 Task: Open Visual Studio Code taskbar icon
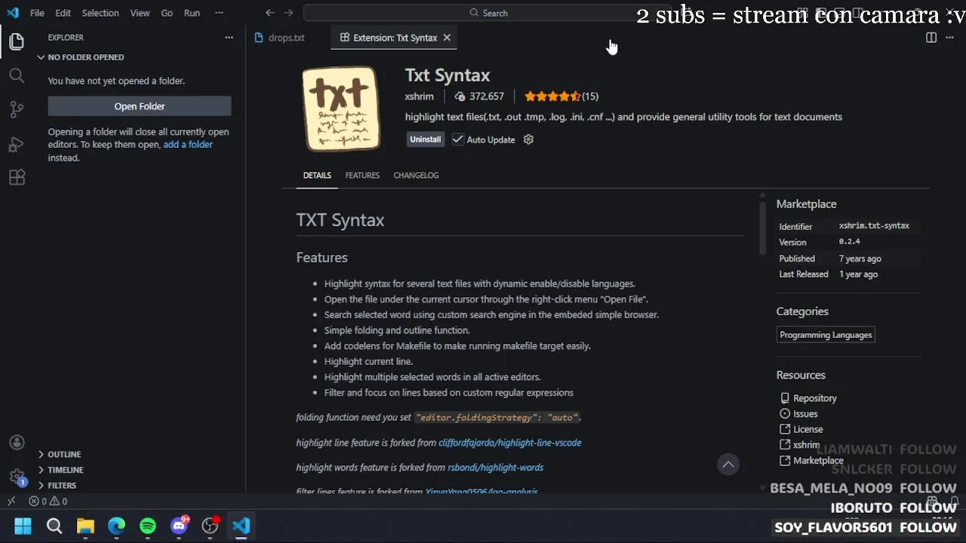coord(241,526)
